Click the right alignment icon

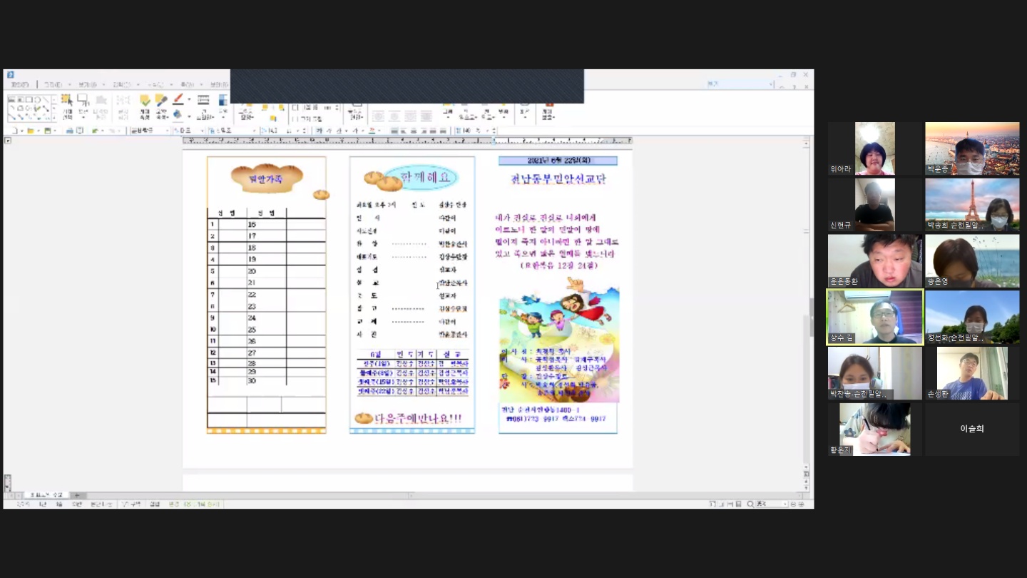424,131
